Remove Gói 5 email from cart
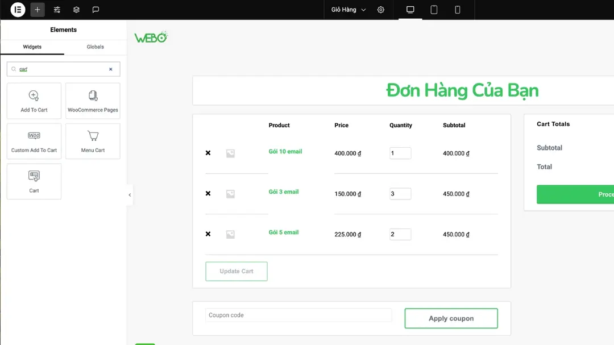The height and width of the screenshot is (345, 614). click(208, 234)
